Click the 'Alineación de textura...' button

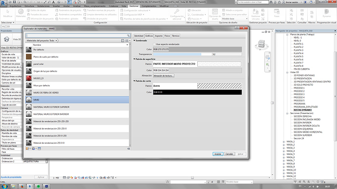pos(164,76)
